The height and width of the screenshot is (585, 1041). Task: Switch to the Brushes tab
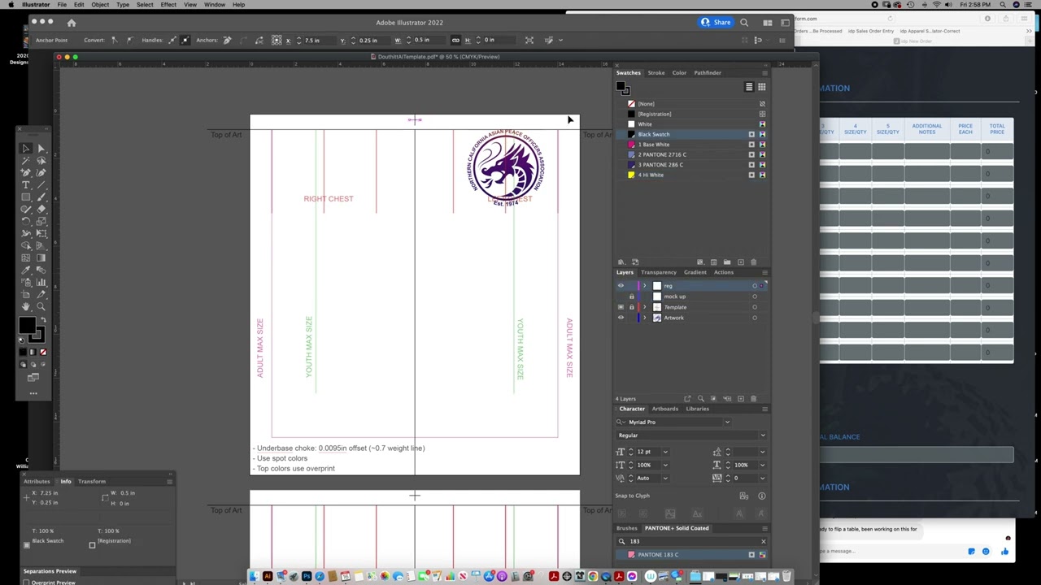(626, 528)
